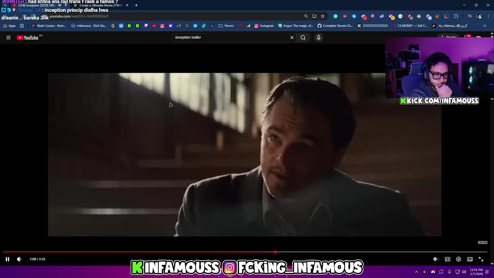
Task: Switch to theater mode
Action: (470, 259)
